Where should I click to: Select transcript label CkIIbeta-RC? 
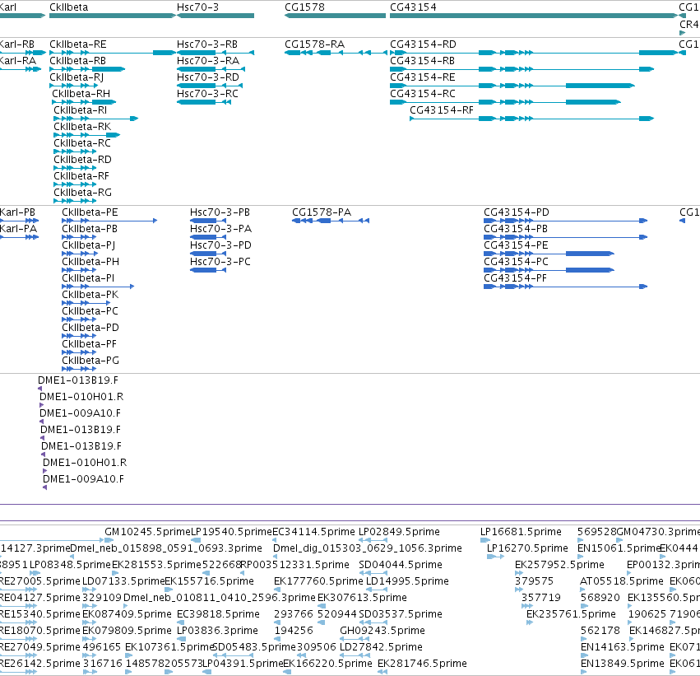tap(82, 143)
